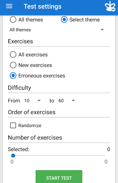This screenshot has height=183, width=118.
Task: Choose the Select theme radio option
Action: click(x=64, y=19)
